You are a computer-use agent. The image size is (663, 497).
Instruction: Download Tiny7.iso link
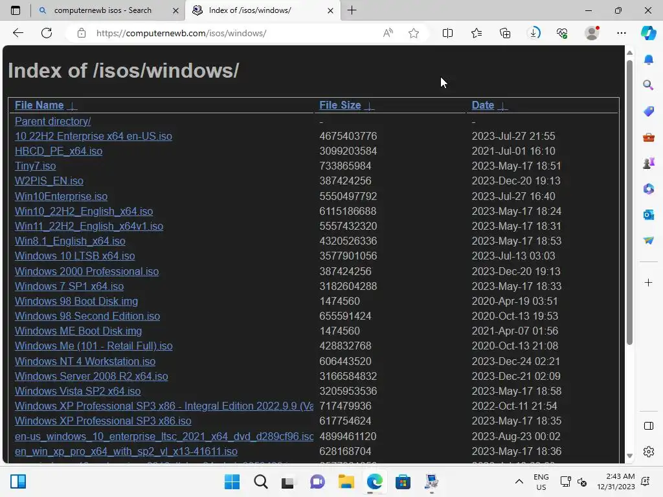[35, 166]
